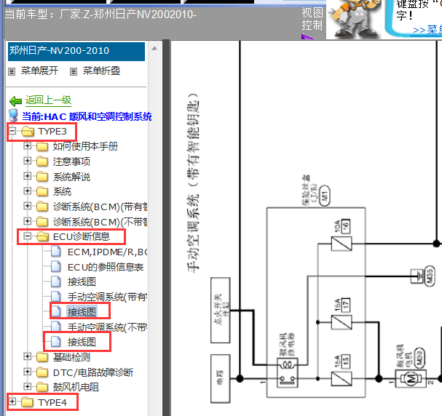The height and width of the screenshot is (416, 442).
Task: Click the purple arrow under 视图控制
Action: (x=307, y=36)
